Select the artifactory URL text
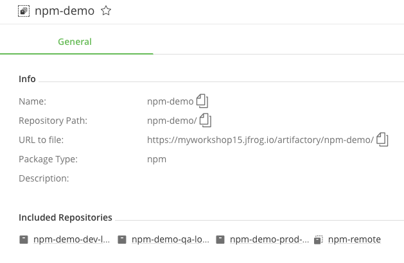This screenshot has width=404, height=263. click(x=260, y=140)
